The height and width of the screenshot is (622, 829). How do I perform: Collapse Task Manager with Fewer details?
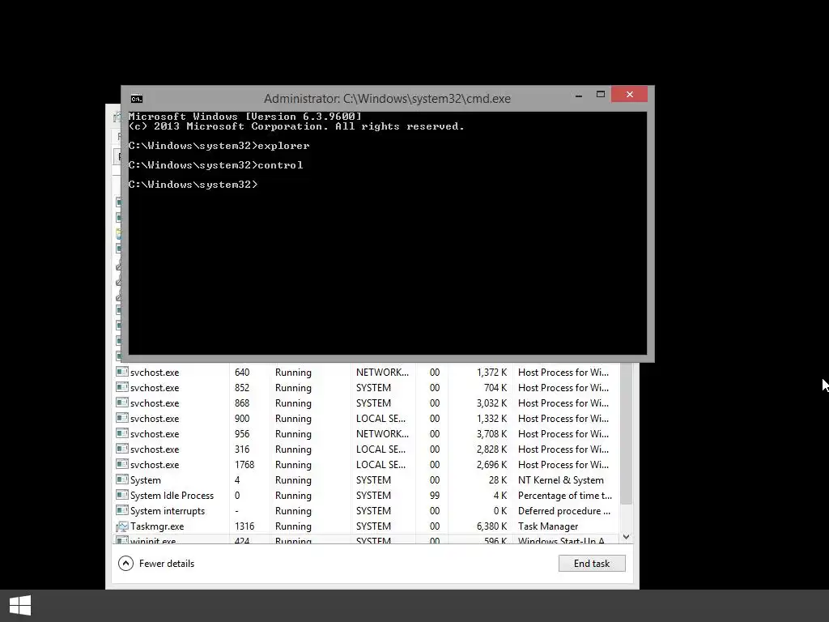(x=156, y=564)
